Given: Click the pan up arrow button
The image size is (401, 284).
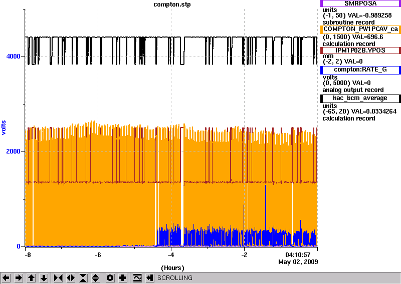Looking at the screenshot, I should (32, 277).
